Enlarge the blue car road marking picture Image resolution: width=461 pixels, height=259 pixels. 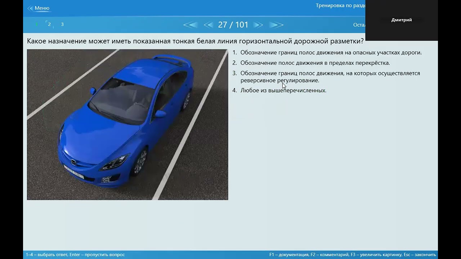click(127, 124)
